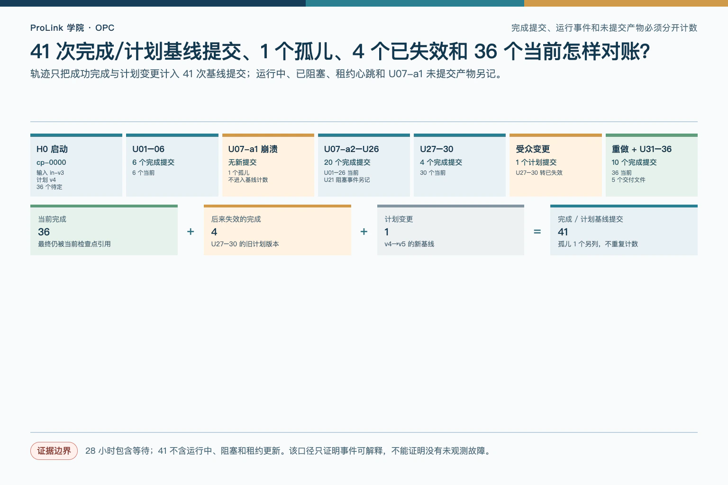Click 36 个待定 in the H0 card
The height and width of the screenshot is (485, 728).
pyautogui.click(x=49, y=187)
